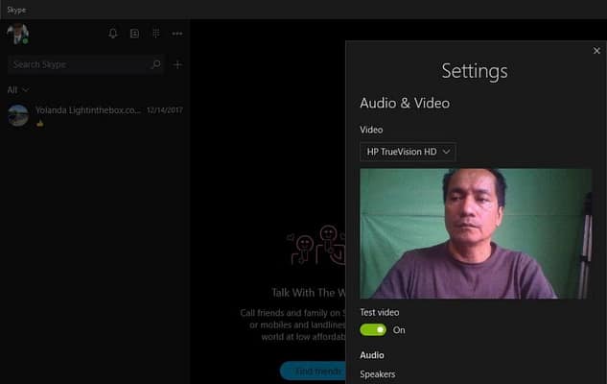The width and height of the screenshot is (607, 384).
Task: Expand the All conversations filter
Action: tap(18, 90)
